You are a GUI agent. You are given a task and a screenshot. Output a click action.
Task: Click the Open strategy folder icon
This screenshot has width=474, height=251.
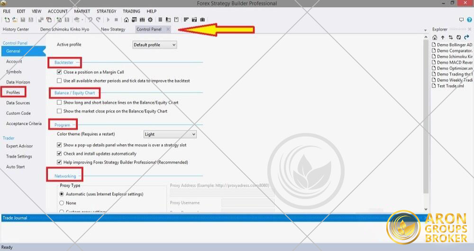[x=15, y=20]
